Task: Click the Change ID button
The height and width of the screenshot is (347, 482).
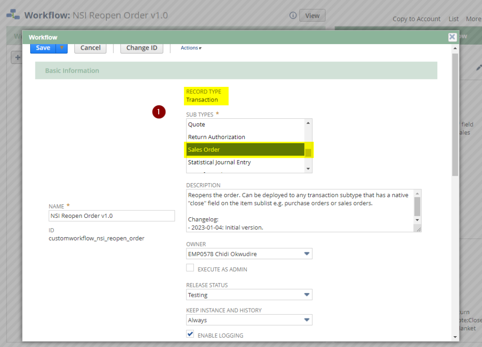Action: [142, 48]
